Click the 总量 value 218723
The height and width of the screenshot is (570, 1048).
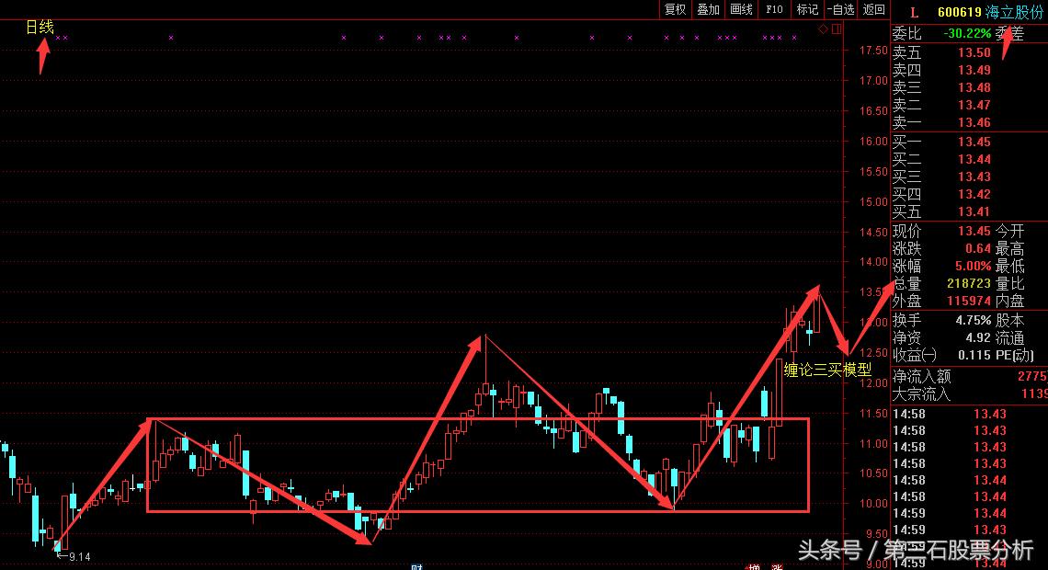968,283
